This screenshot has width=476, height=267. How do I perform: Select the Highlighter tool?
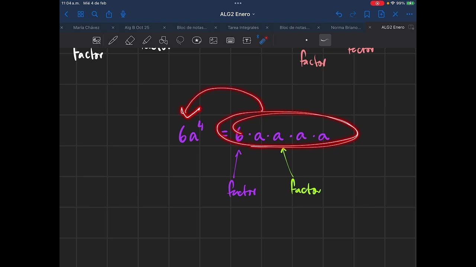147,40
